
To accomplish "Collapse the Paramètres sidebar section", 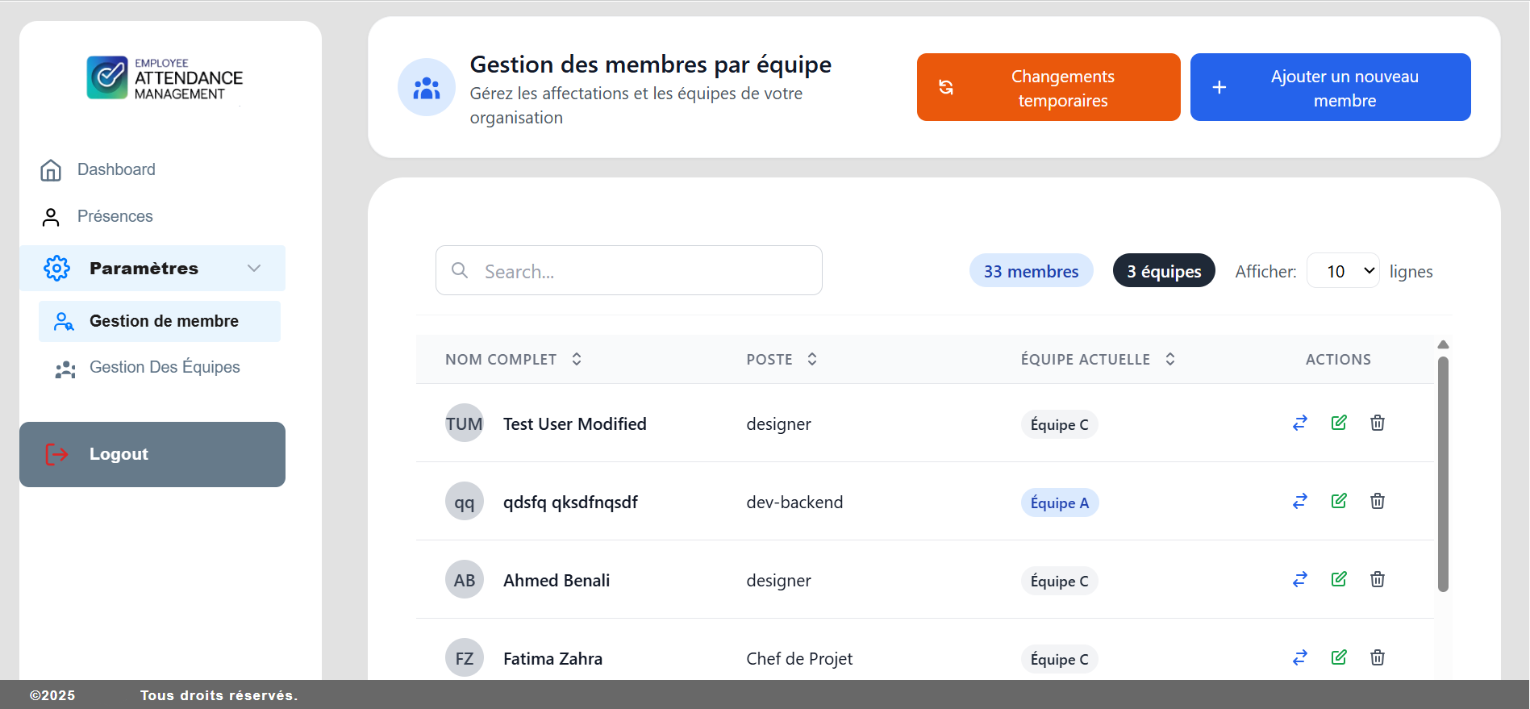I will coord(254,269).
